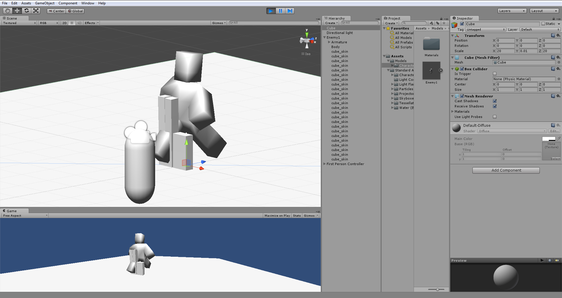
Task: Open Mesh Renderer gear menu
Action: (558, 96)
